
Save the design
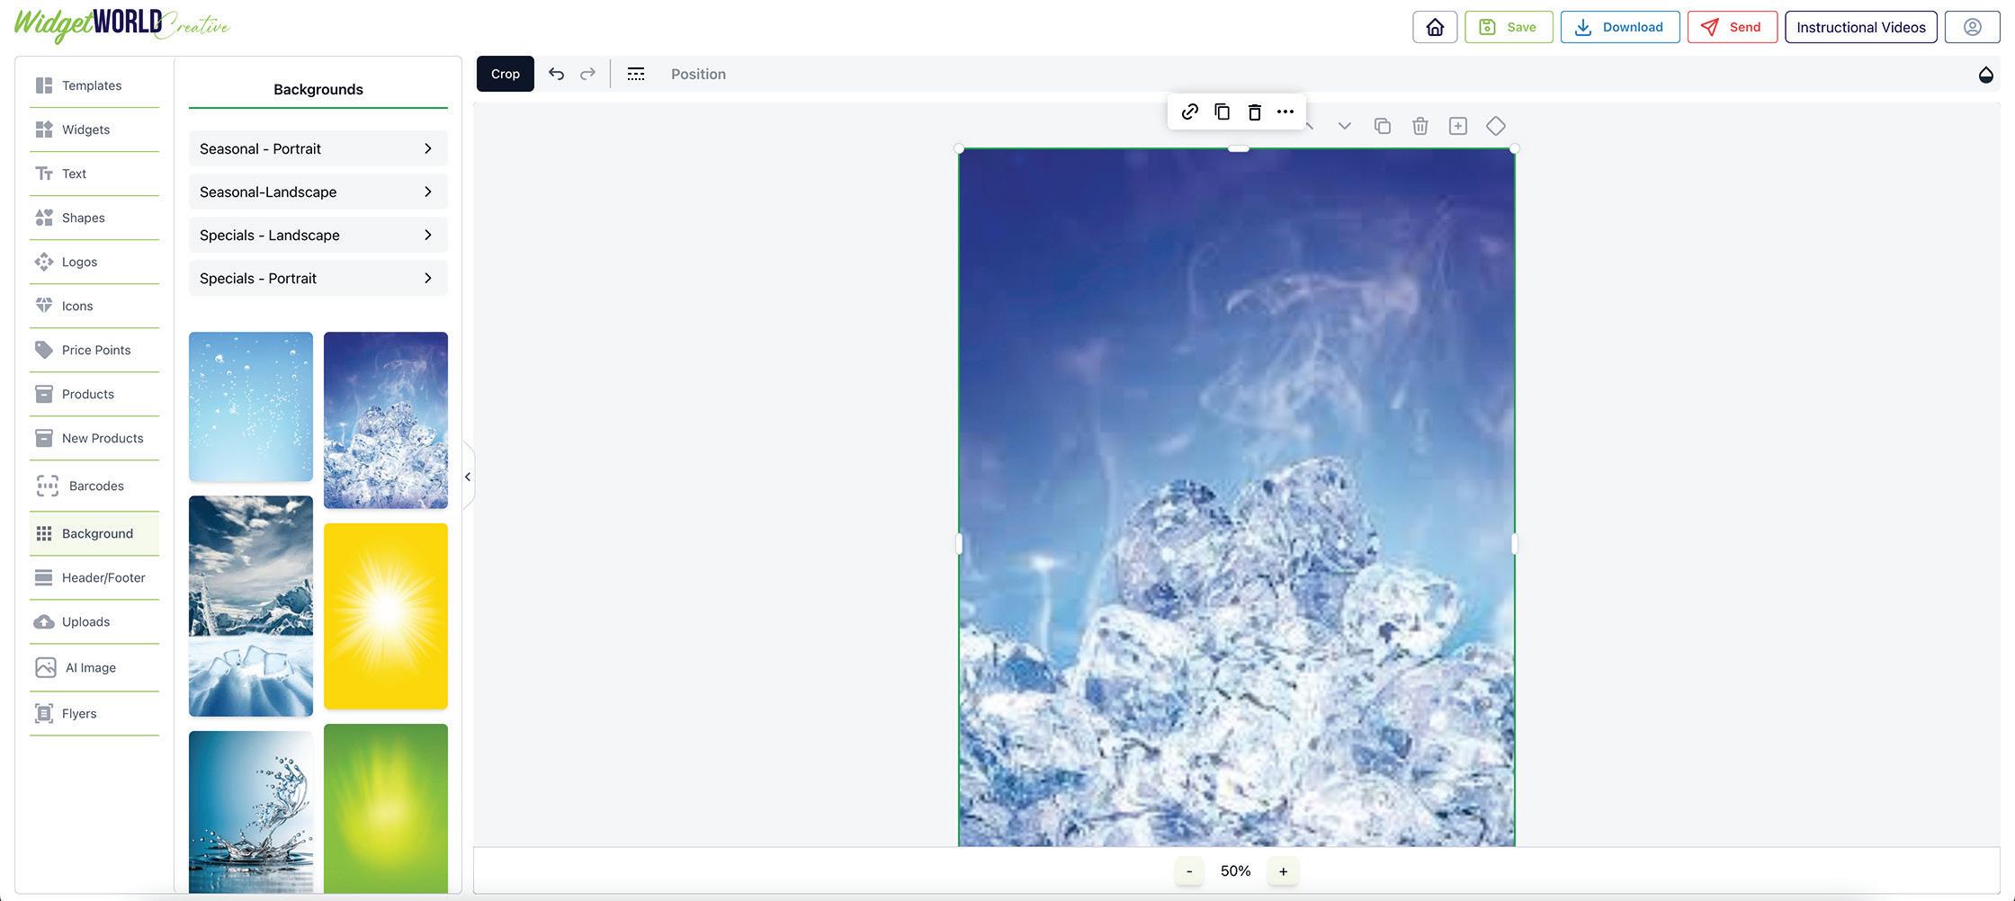click(1509, 27)
